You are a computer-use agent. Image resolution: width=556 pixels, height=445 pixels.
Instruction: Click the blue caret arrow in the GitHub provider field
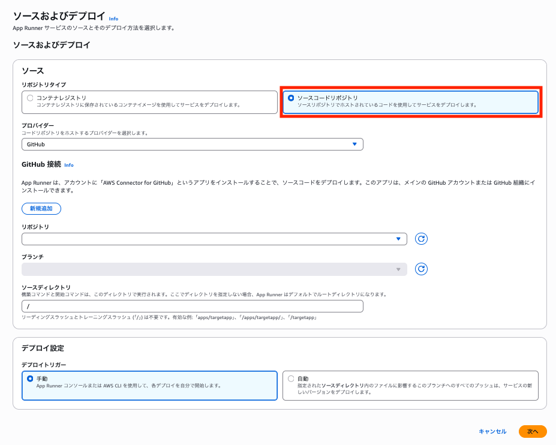click(354, 144)
